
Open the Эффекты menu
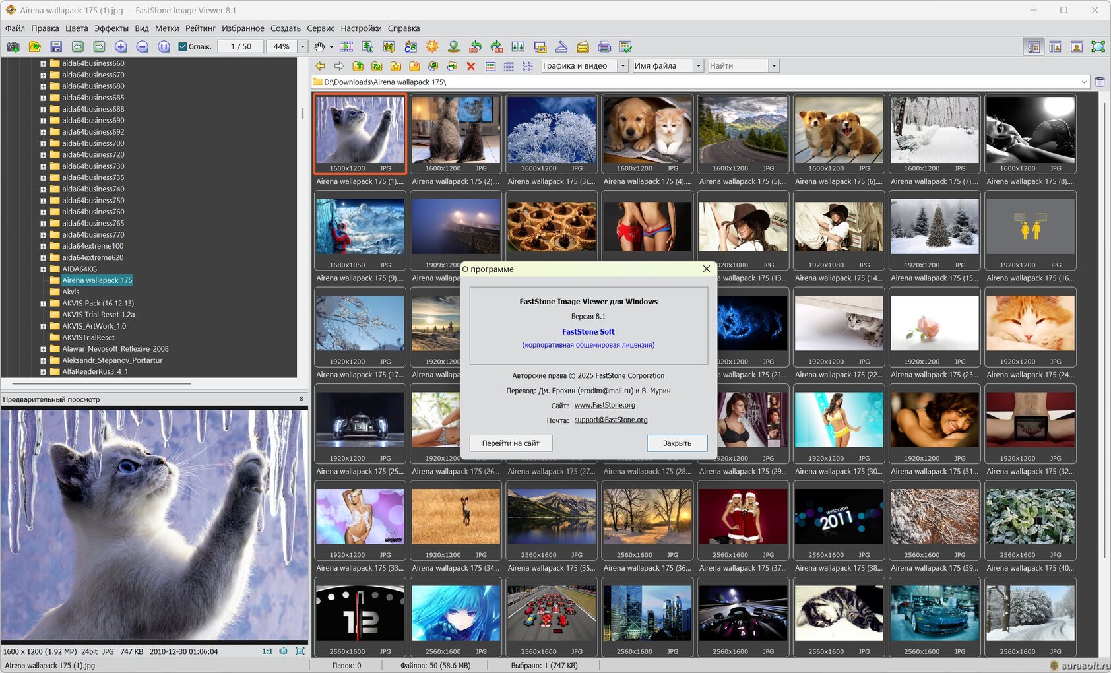pyautogui.click(x=111, y=28)
